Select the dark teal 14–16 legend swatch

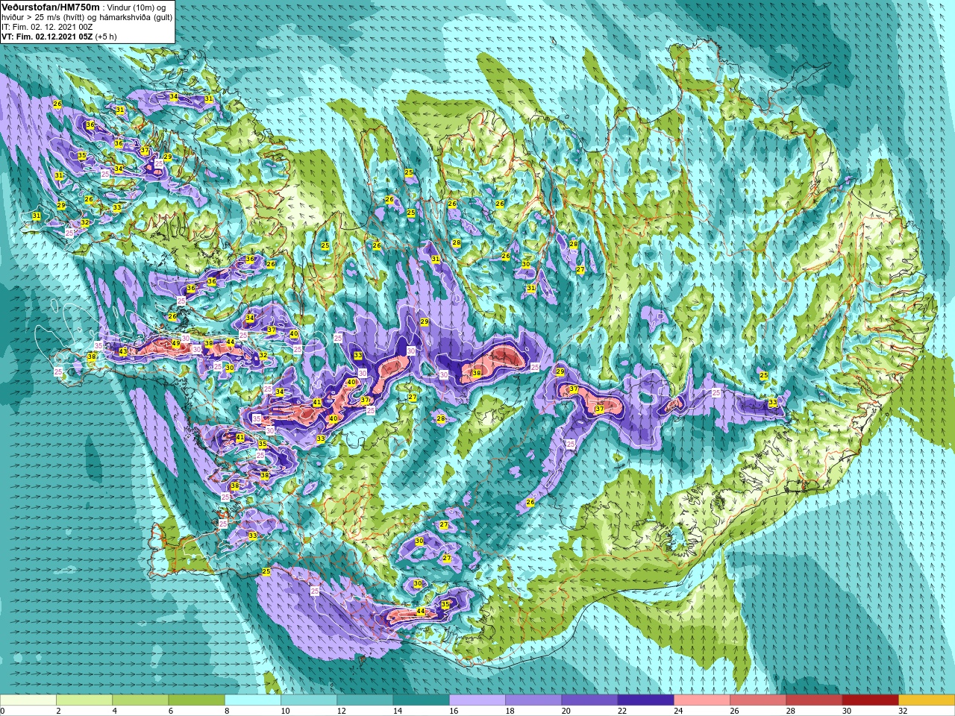pyautogui.click(x=422, y=700)
